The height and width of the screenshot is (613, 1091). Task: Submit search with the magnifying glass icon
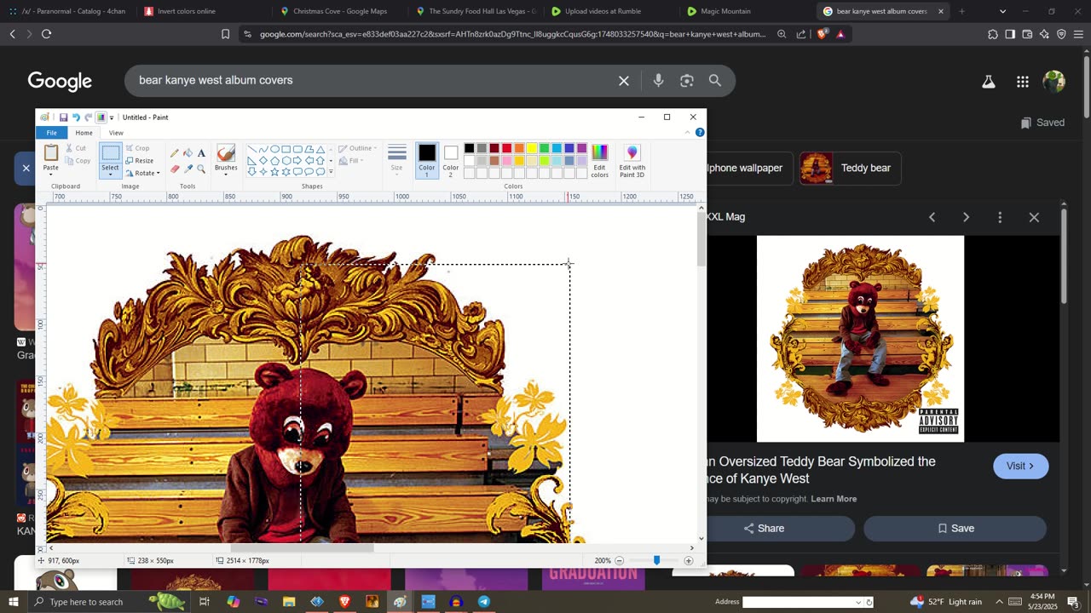715,81
